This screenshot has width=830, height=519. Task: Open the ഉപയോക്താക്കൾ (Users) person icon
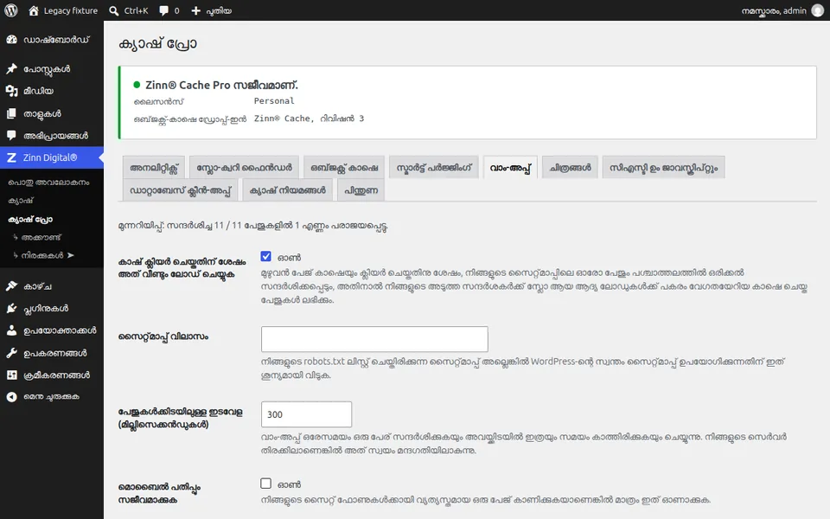point(11,331)
